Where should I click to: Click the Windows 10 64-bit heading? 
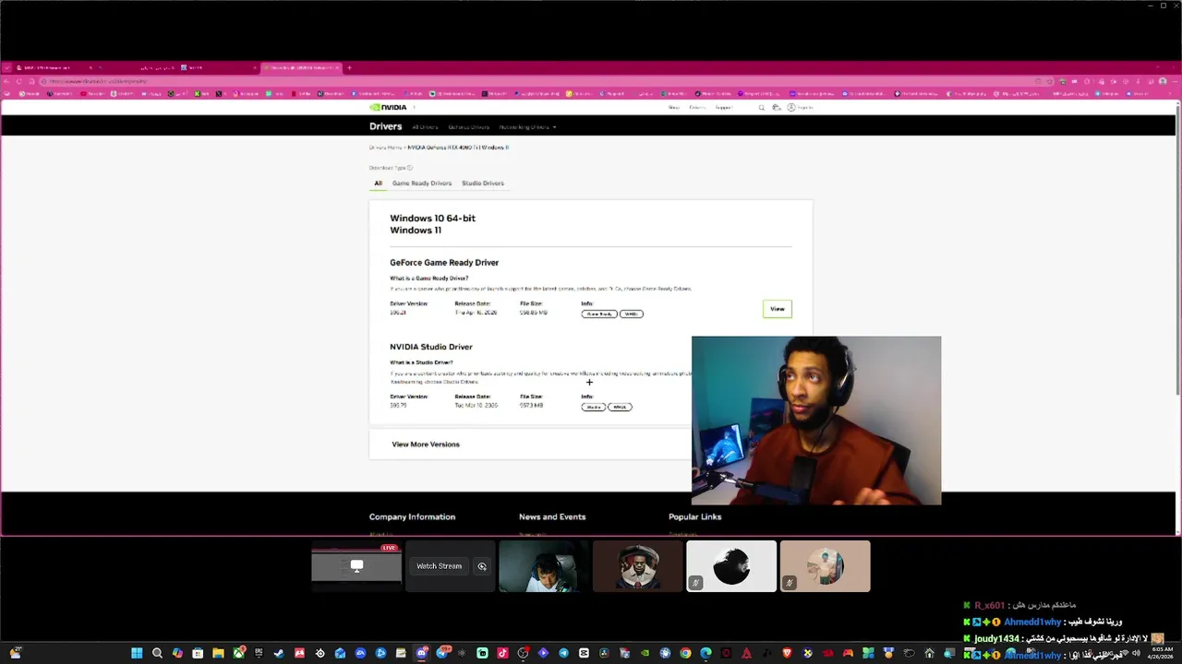click(x=433, y=219)
